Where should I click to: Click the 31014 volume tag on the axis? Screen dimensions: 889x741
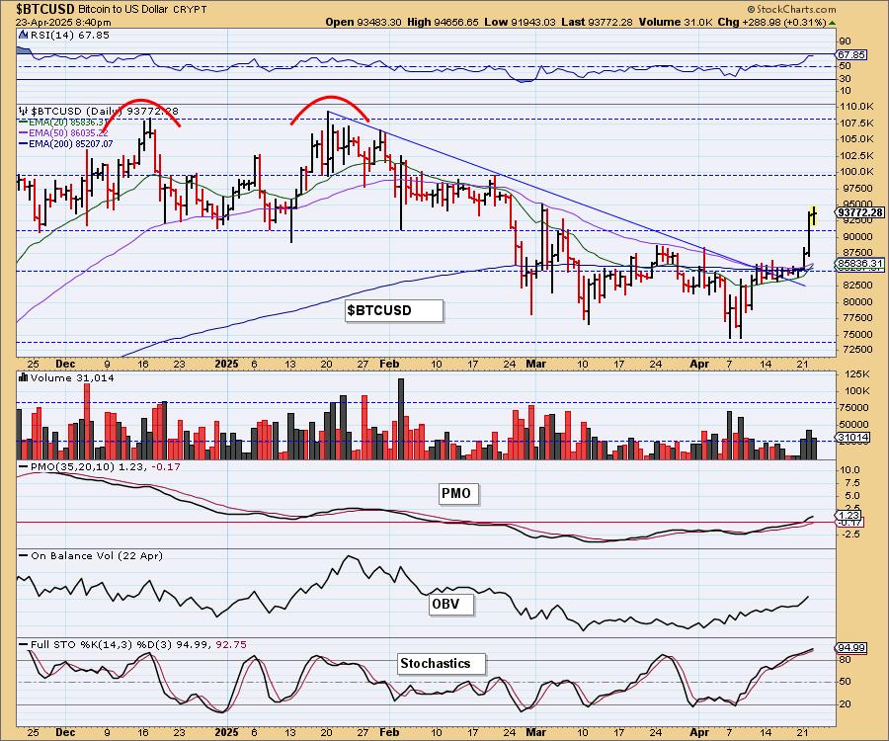(852, 437)
